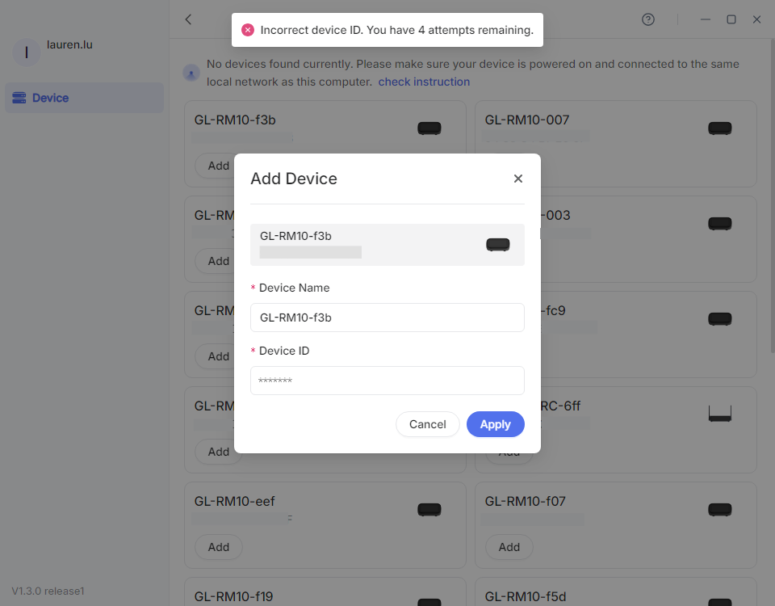This screenshot has height=606, width=775.
Task: Click the user icon beside the no-devices notice
Action: 191,73
